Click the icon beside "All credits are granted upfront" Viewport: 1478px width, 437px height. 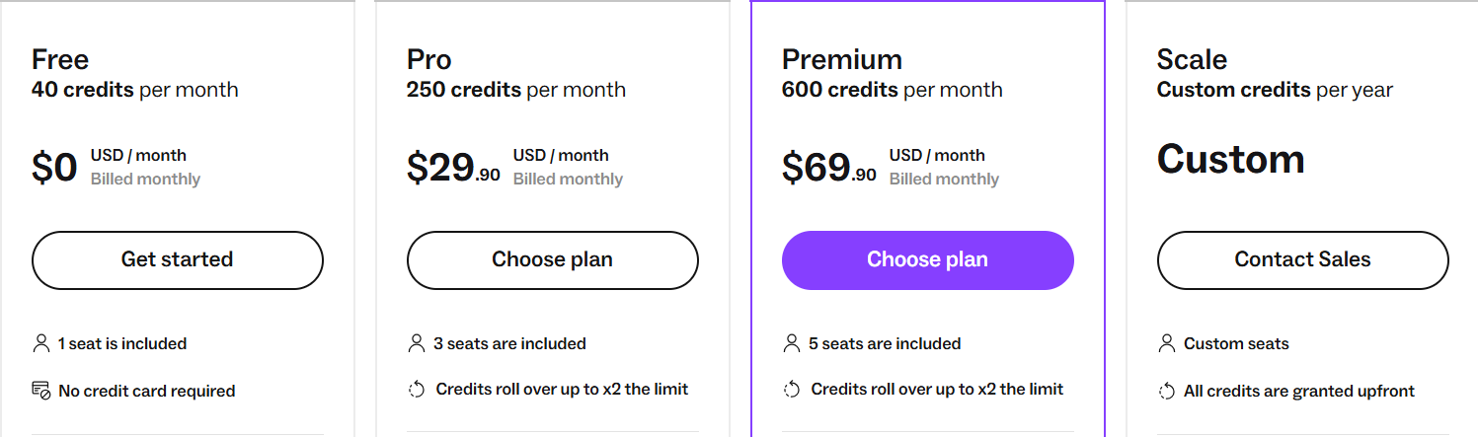(1166, 392)
